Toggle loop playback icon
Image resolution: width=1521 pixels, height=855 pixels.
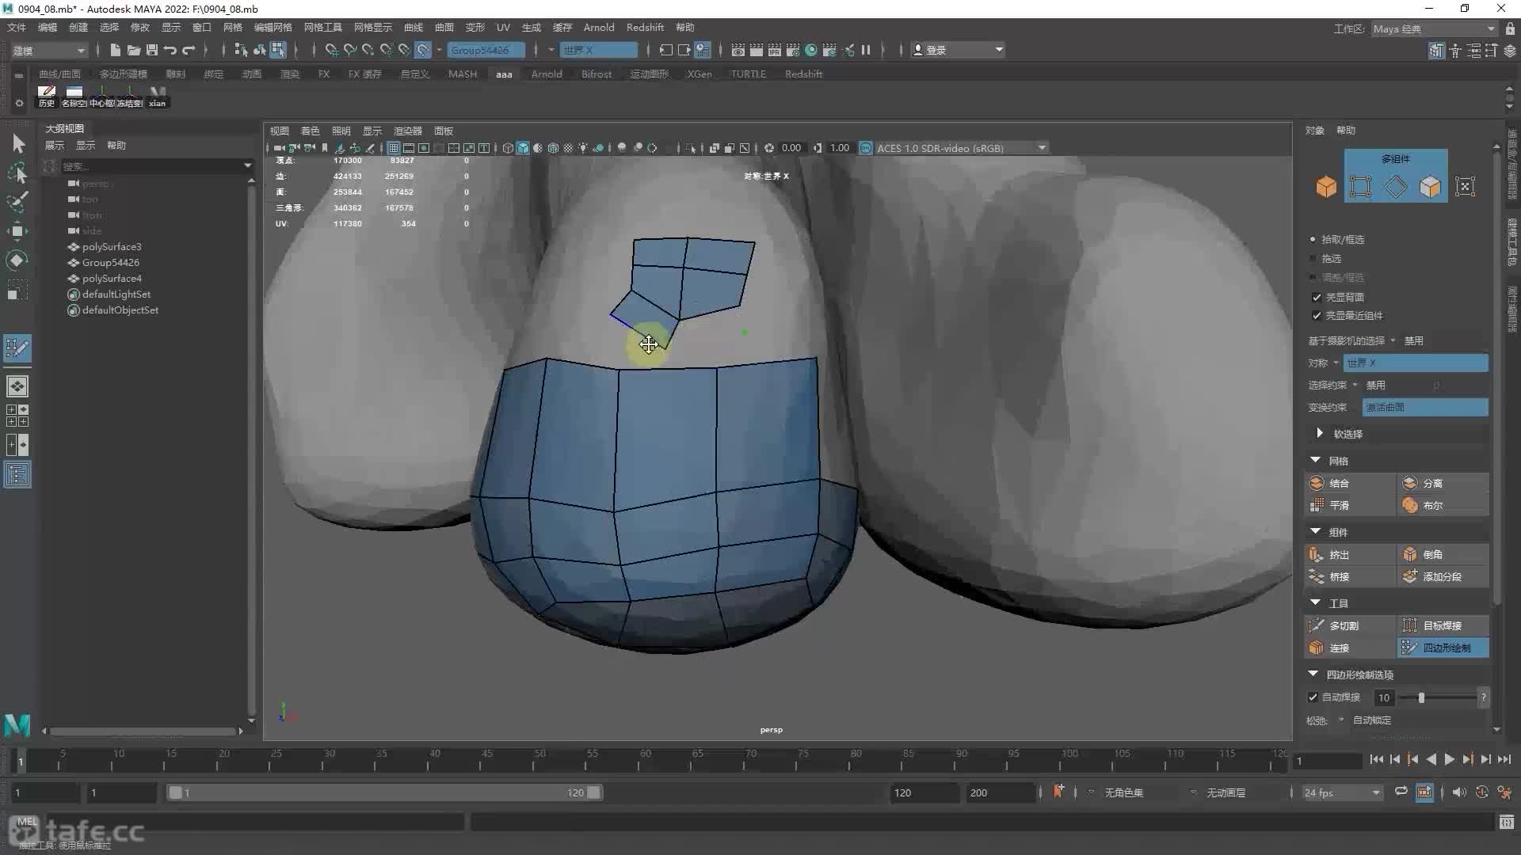click(1401, 792)
